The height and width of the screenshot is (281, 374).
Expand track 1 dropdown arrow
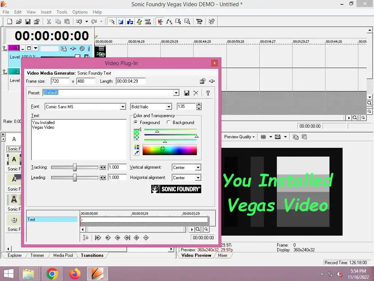[35, 48]
